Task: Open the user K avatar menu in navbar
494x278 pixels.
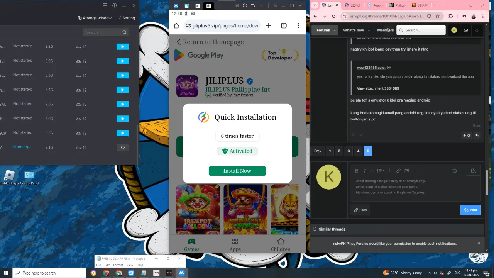Action: tap(454, 30)
